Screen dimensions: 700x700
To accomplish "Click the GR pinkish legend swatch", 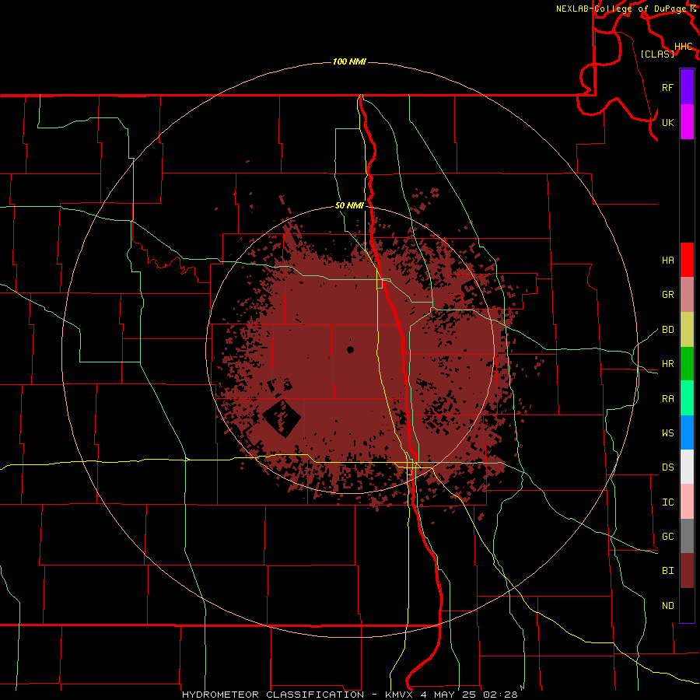I will [687, 294].
